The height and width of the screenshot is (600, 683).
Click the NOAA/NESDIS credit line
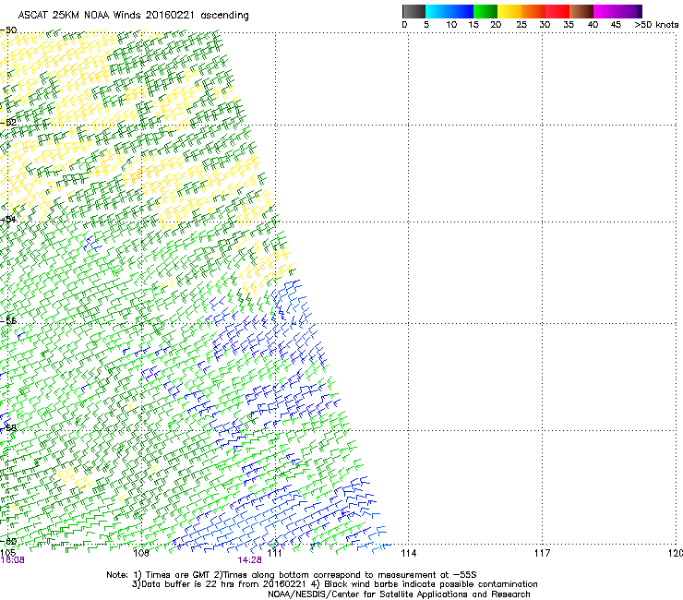click(x=399, y=594)
